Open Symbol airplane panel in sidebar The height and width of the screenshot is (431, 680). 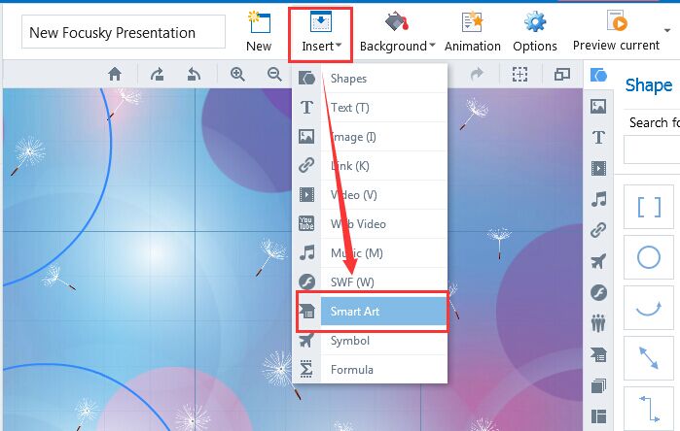coord(598,261)
